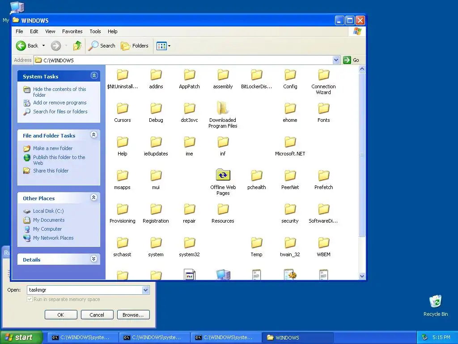Open the Help menu

[x=112, y=31]
